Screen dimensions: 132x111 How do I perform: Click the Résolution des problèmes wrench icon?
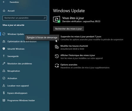[x=4, y=63]
